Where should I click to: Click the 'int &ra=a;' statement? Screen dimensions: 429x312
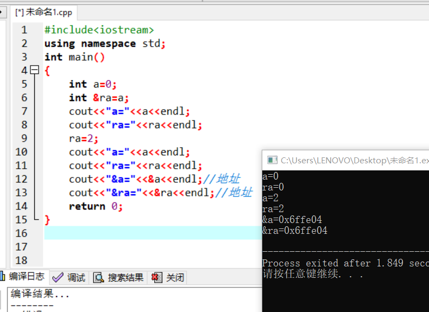(x=99, y=98)
